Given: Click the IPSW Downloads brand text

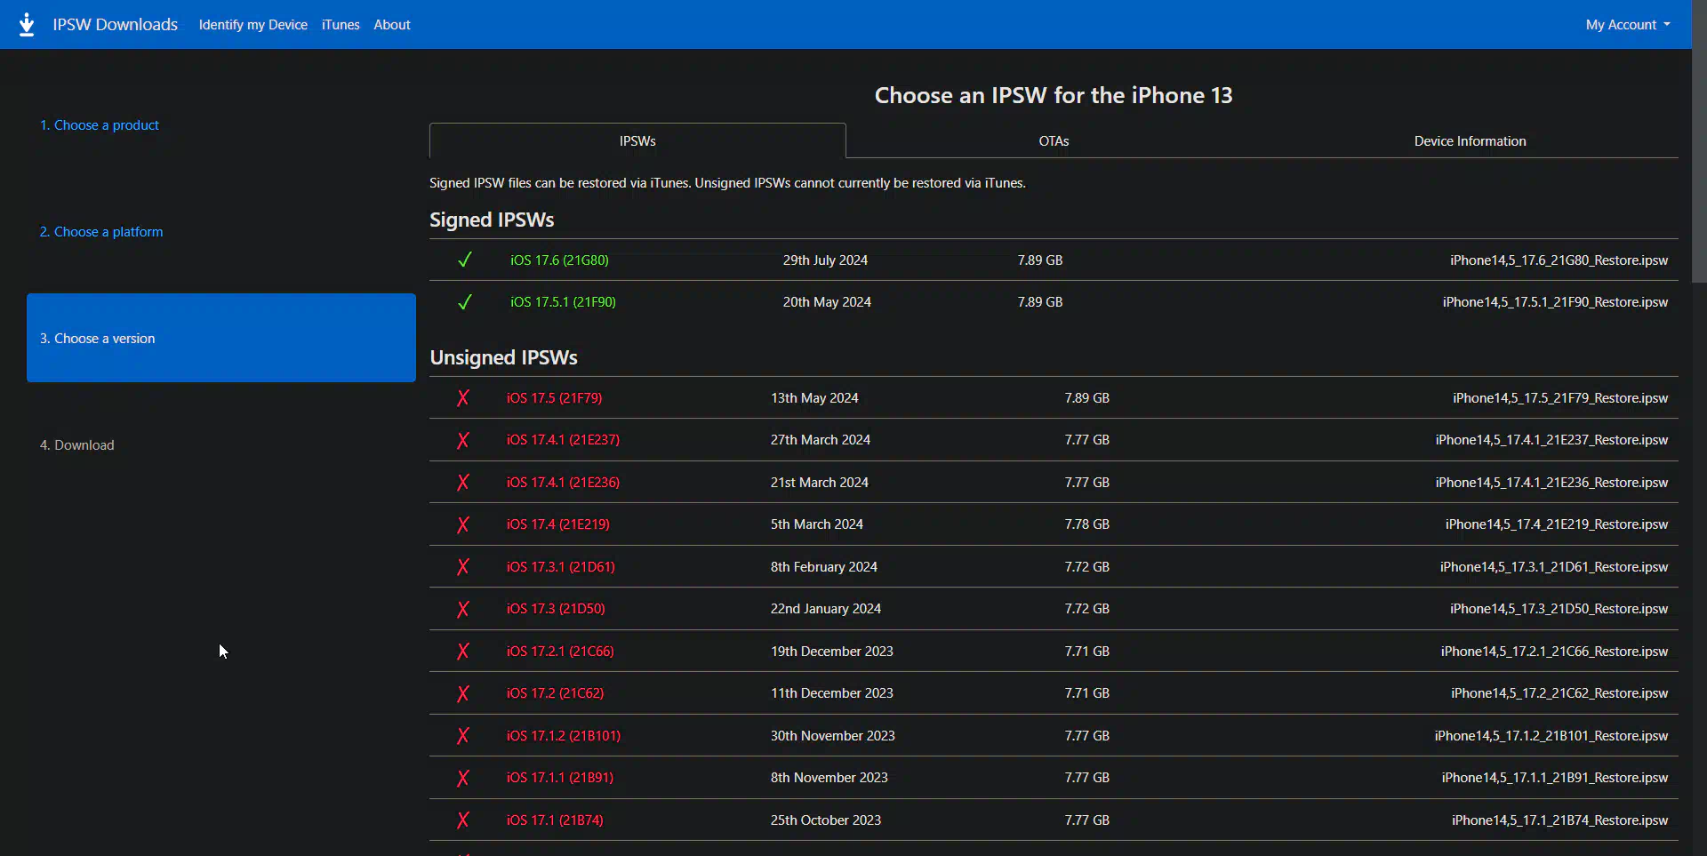Looking at the screenshot, I should [116, 25].
